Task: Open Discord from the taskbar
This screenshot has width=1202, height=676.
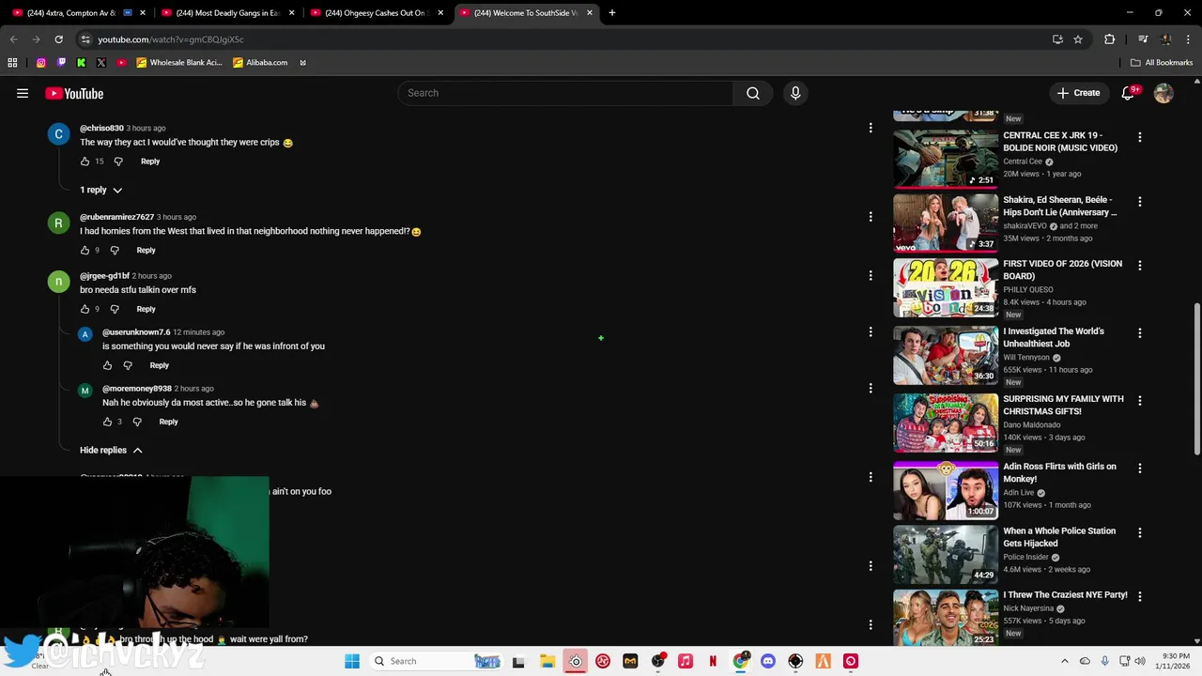Action: (x=768, y=661)
